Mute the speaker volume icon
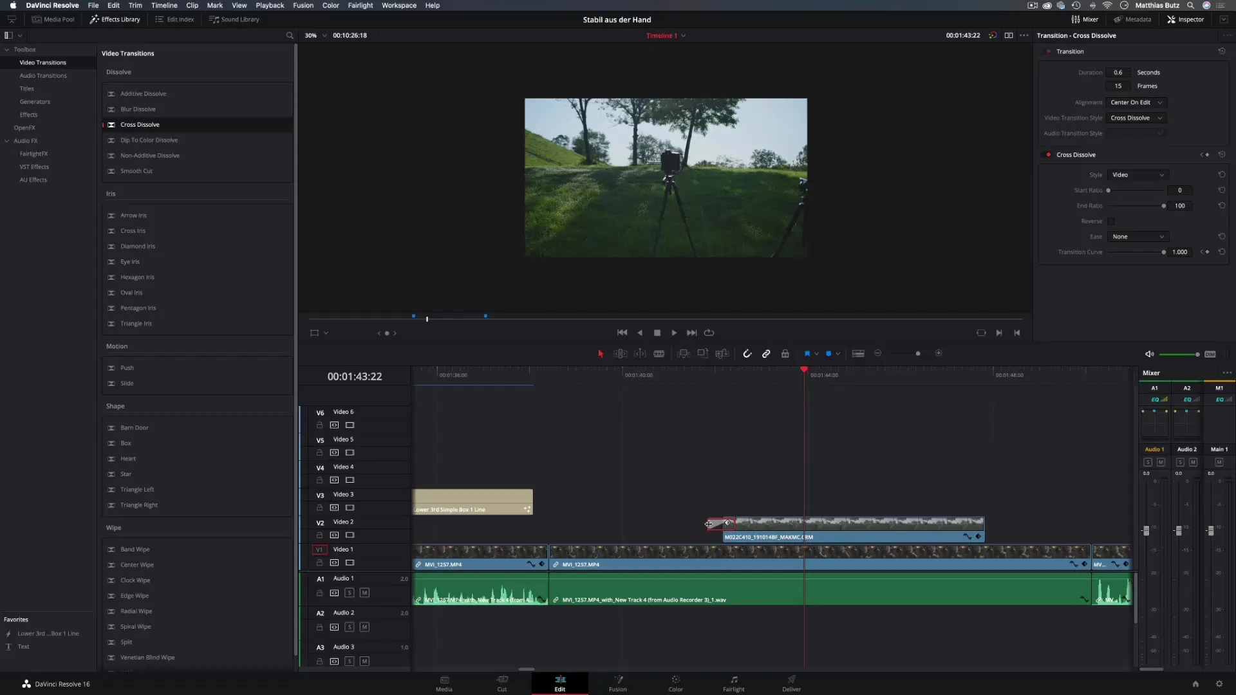 click(1149, 354)
